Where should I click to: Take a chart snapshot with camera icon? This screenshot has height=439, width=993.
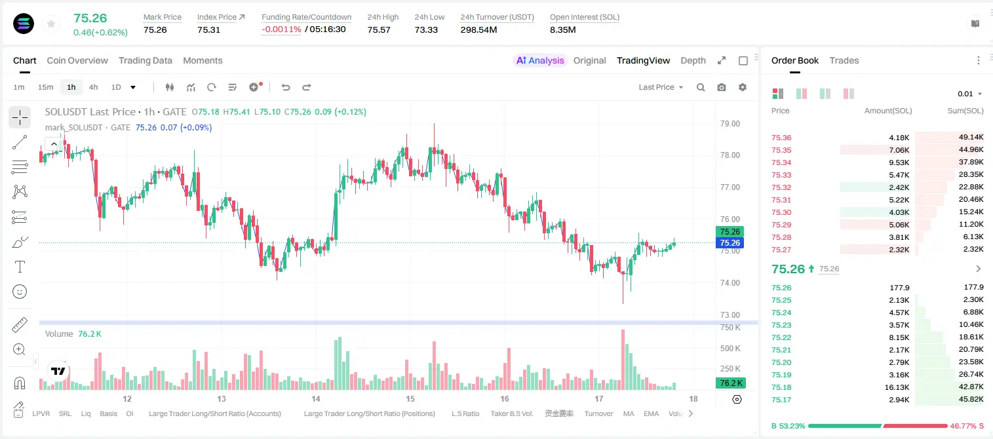click(x=722, y=87)
